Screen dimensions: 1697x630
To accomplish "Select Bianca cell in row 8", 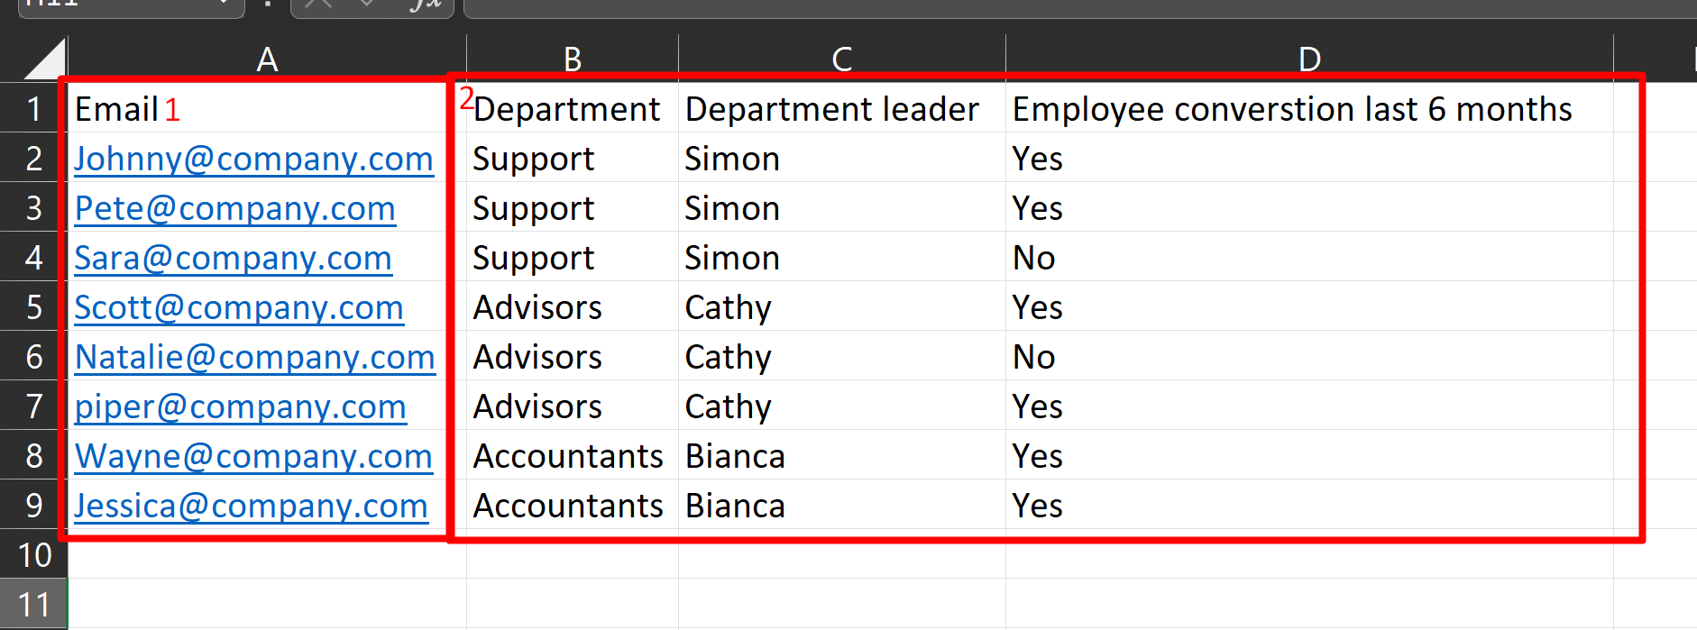I will tap(842, 455).
